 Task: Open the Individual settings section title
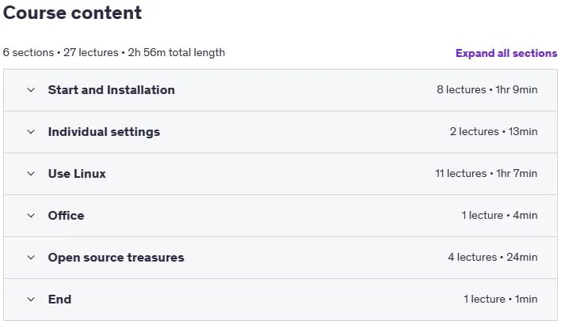coord(104,132)
